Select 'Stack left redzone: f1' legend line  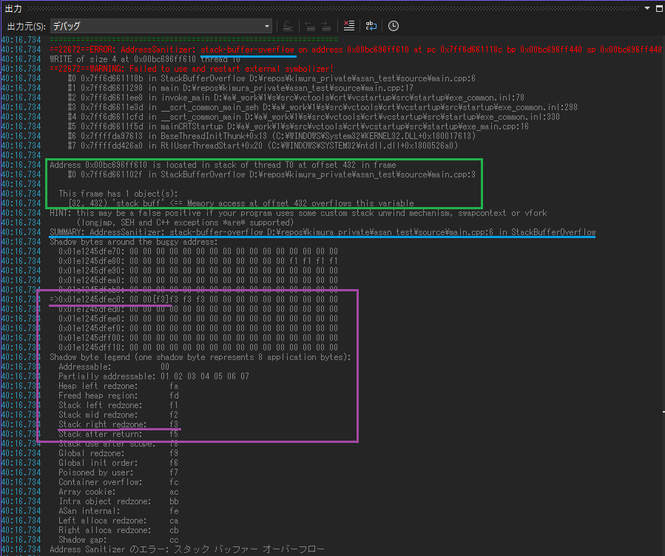tap(118, 405)
